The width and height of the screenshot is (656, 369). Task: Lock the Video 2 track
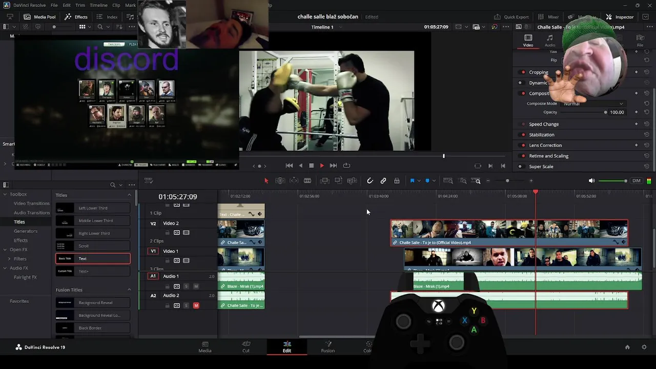click(167, 233)
